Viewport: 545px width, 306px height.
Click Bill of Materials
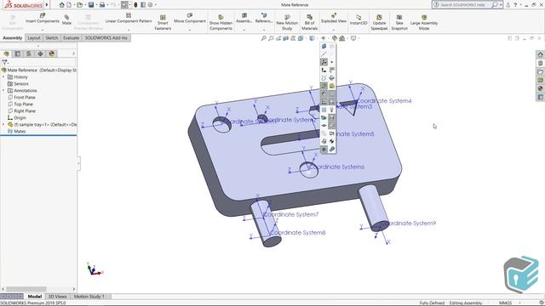(309, 22)
